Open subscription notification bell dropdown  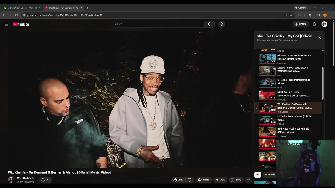[x=46, y=180]
